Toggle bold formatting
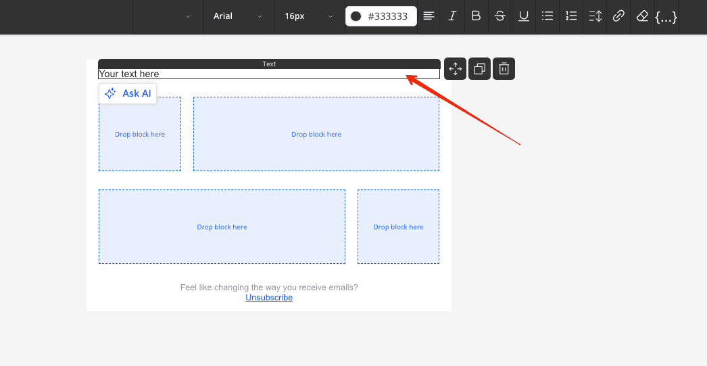 pos(476,16)
